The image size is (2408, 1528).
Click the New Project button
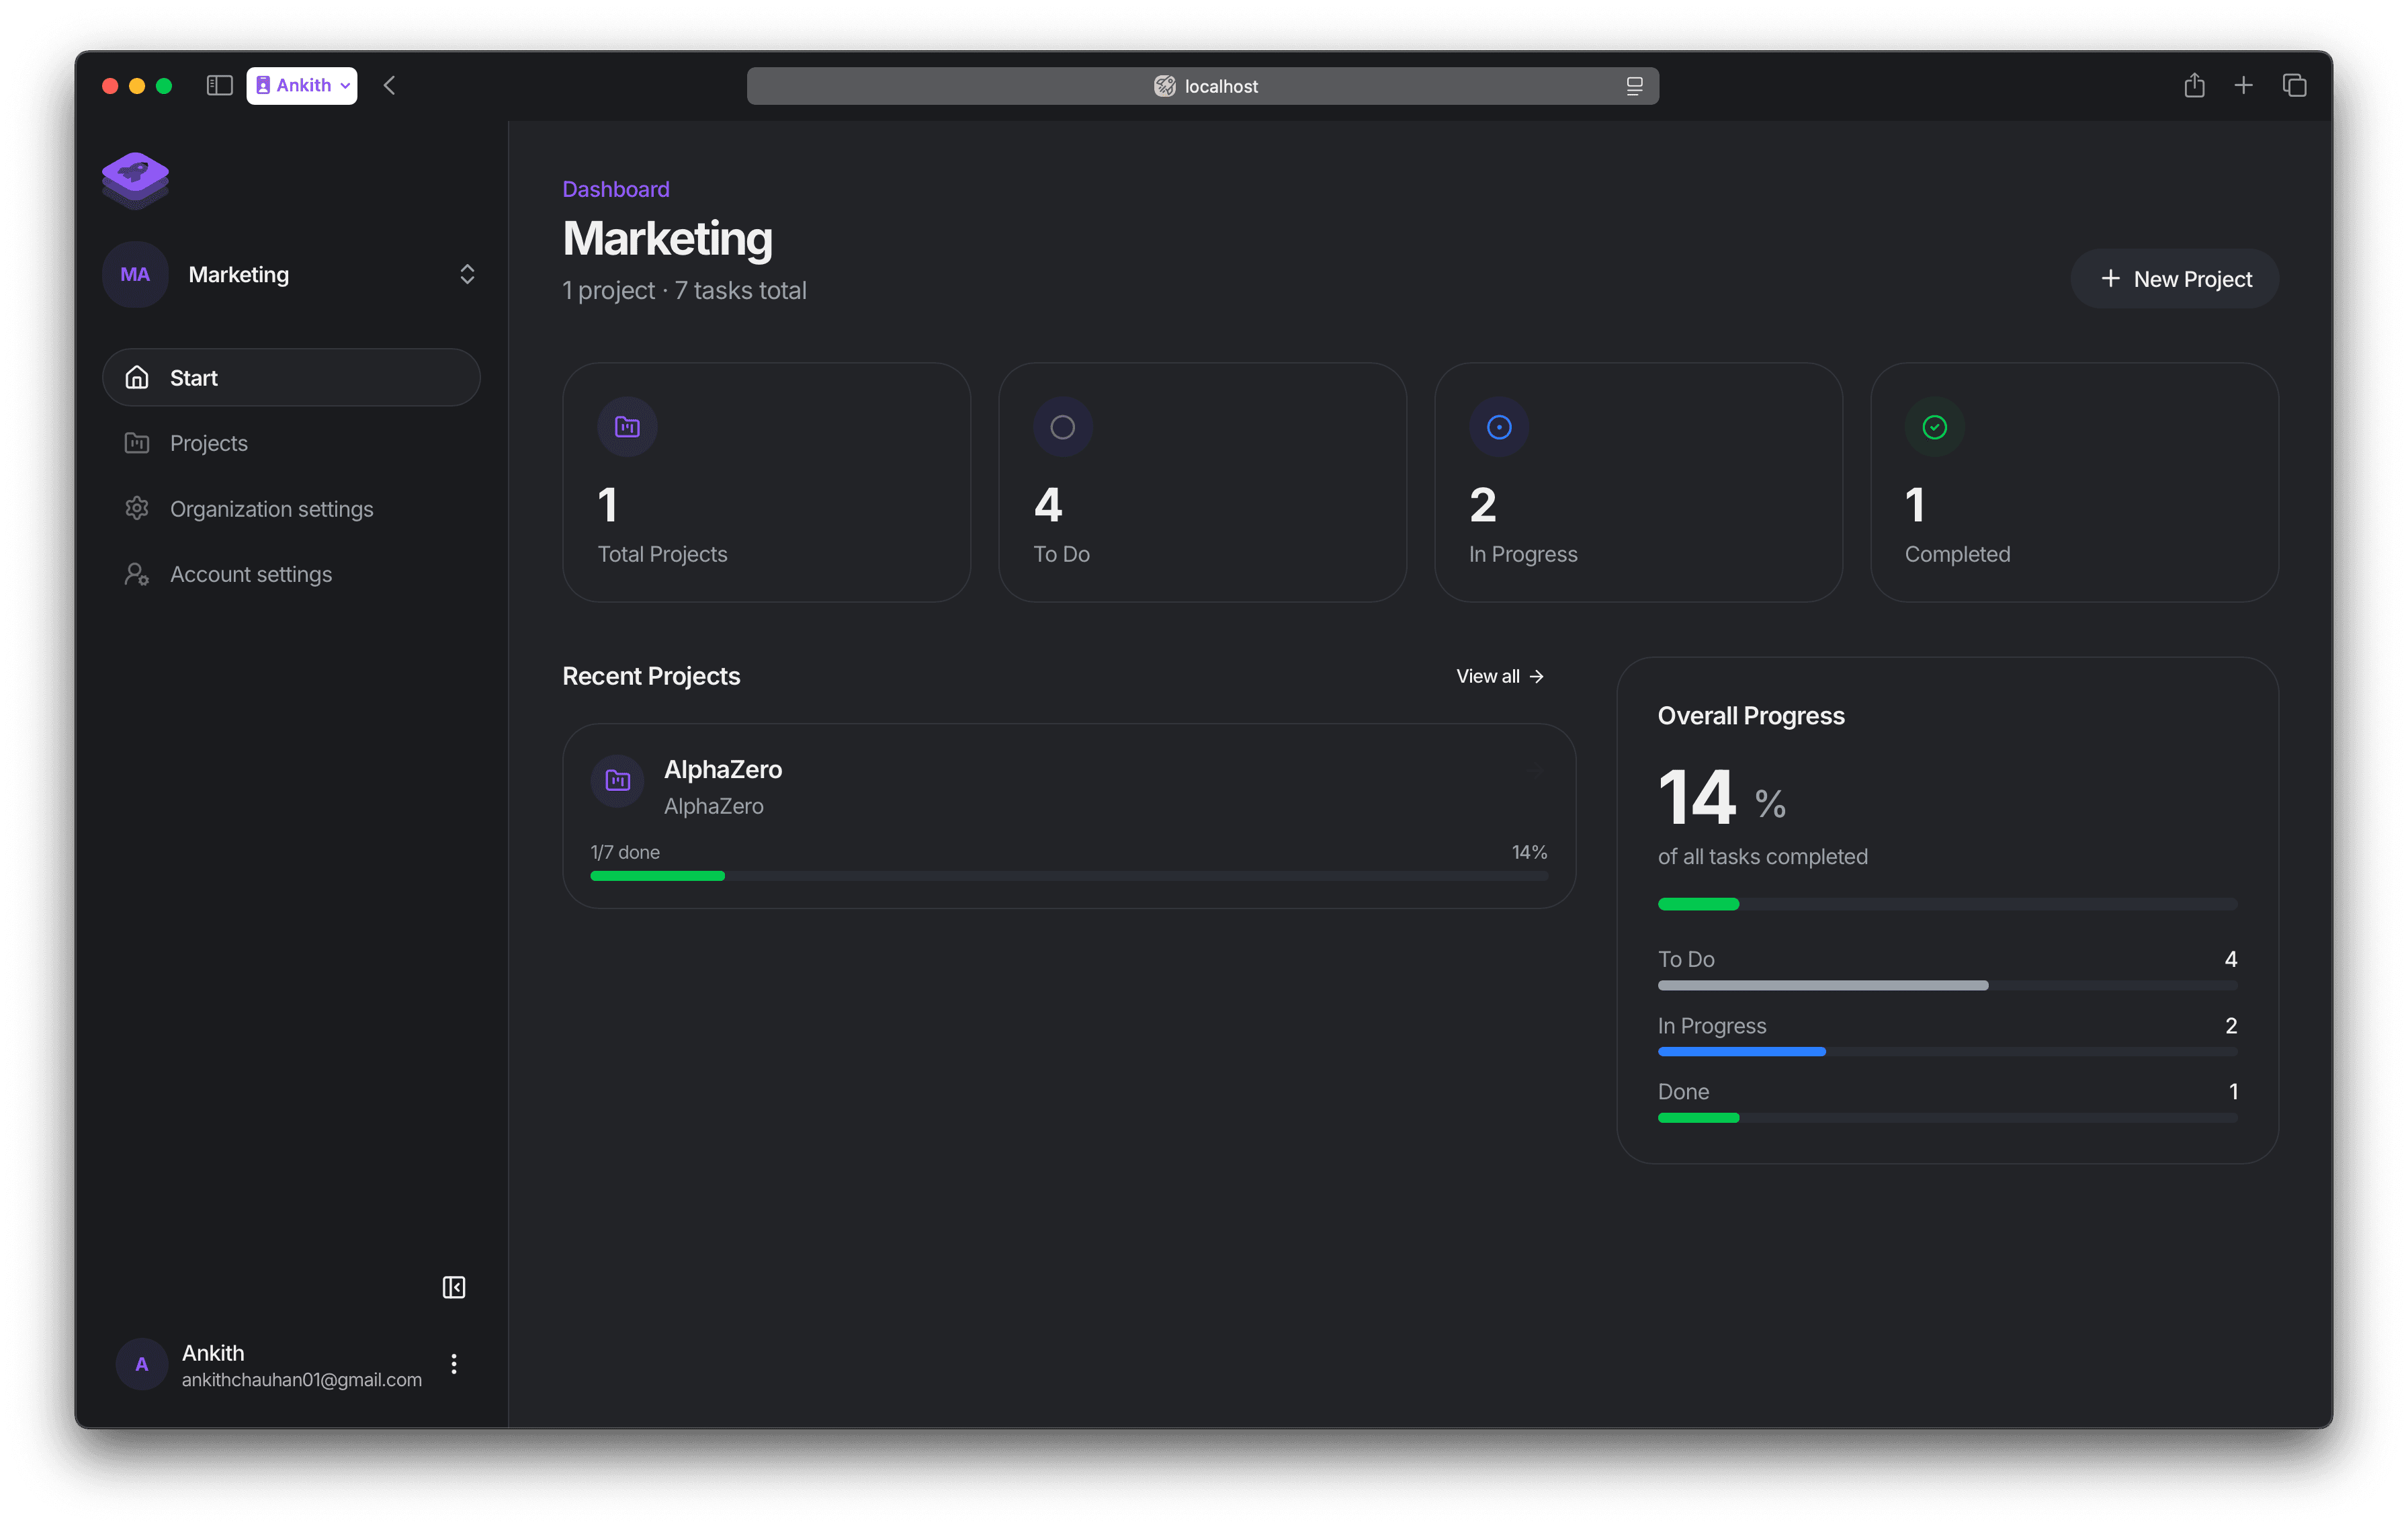(x=2174, y=279)
